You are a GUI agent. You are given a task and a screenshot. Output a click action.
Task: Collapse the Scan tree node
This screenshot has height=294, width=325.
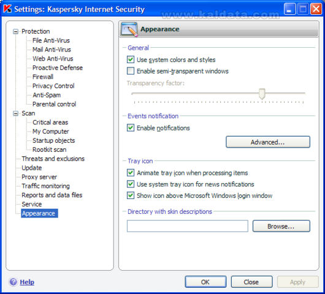(15, 113)
